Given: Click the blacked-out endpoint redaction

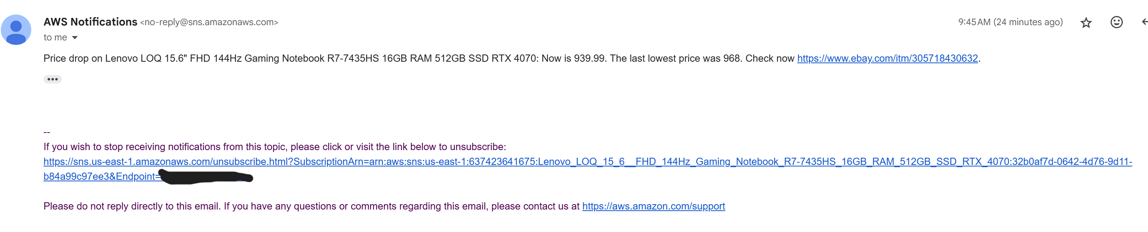Looking at the screenshot, I should coord(206,176).
